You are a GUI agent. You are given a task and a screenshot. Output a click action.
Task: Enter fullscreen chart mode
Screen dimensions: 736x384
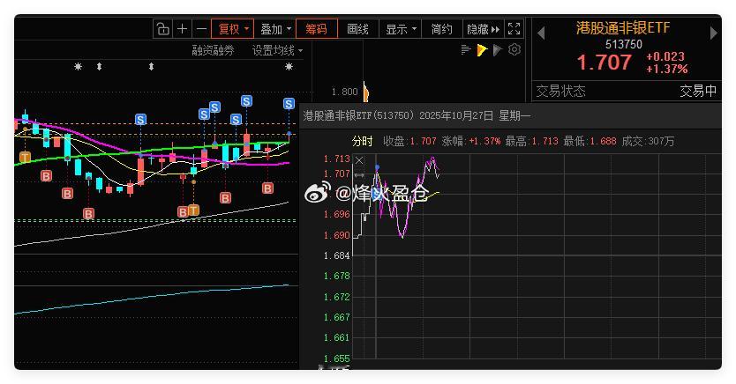point(514,29)
